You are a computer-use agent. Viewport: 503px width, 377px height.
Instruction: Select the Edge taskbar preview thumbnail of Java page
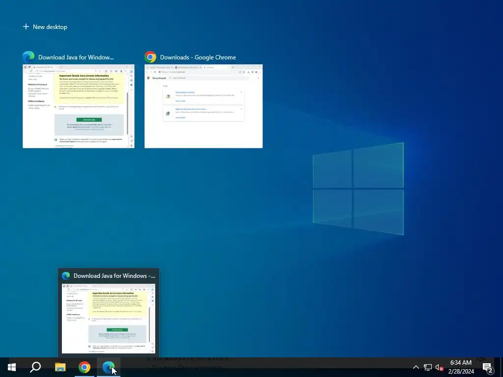click(x=109, y=318)
